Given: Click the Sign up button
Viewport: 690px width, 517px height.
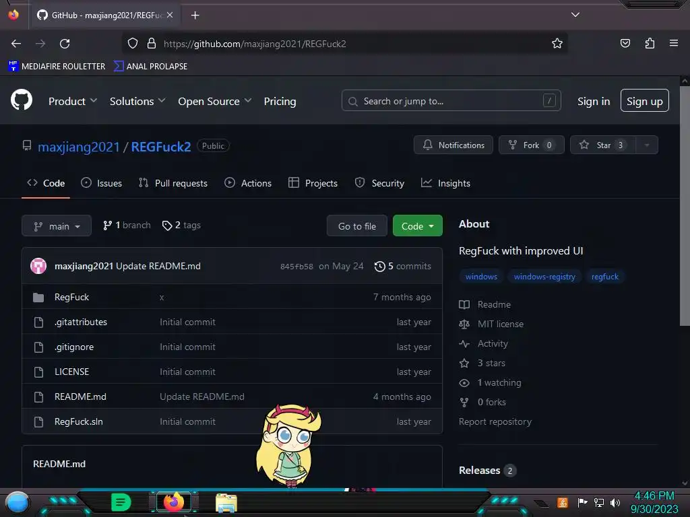Looking at the screenshot, I should pyautogui.click(x=645, y=101).
